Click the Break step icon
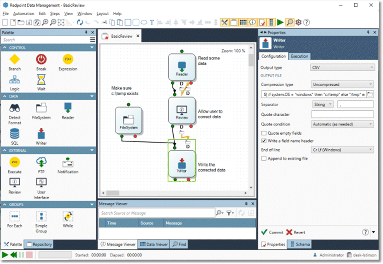Image resolution: width=383 pixels, height=264 pixels. tap(41, 60)
